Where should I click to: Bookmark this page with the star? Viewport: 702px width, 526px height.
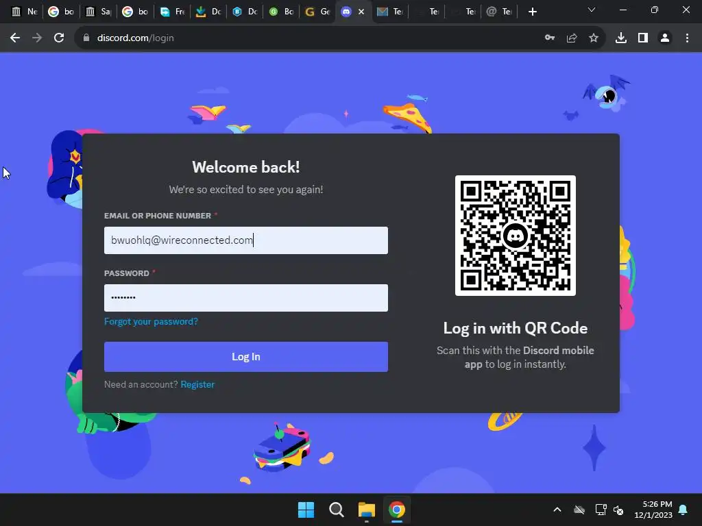click(594, 38)
